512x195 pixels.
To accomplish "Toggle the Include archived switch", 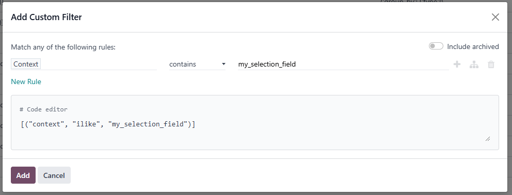I will click(x=436, y=46).
